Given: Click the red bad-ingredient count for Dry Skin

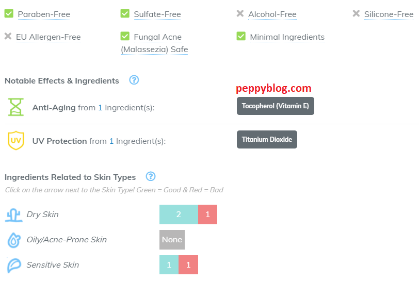Looking at the screenshot, I should tap(207, 214).
